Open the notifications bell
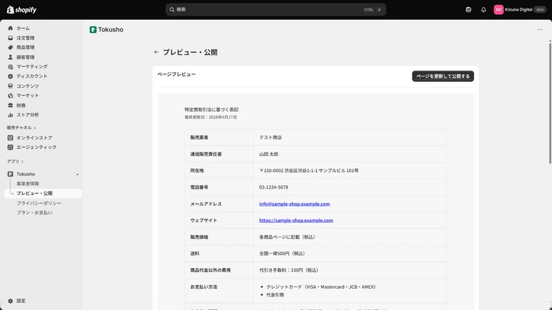This screenshot has width=552, height=310. [x=484, y=10]
